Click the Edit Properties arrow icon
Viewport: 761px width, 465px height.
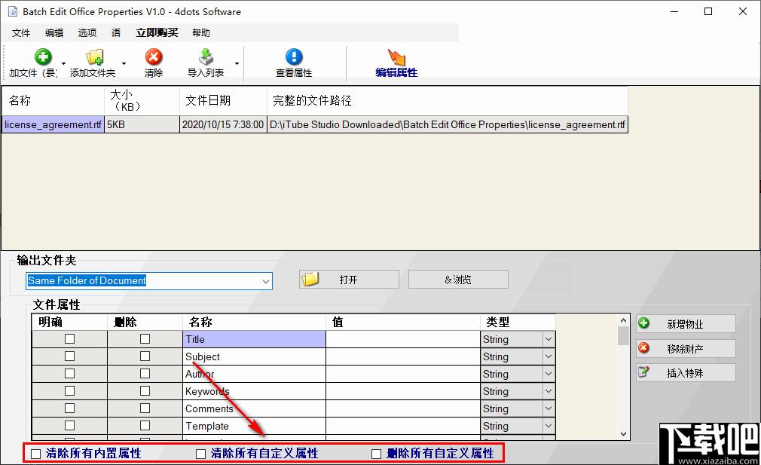(396, 57)
